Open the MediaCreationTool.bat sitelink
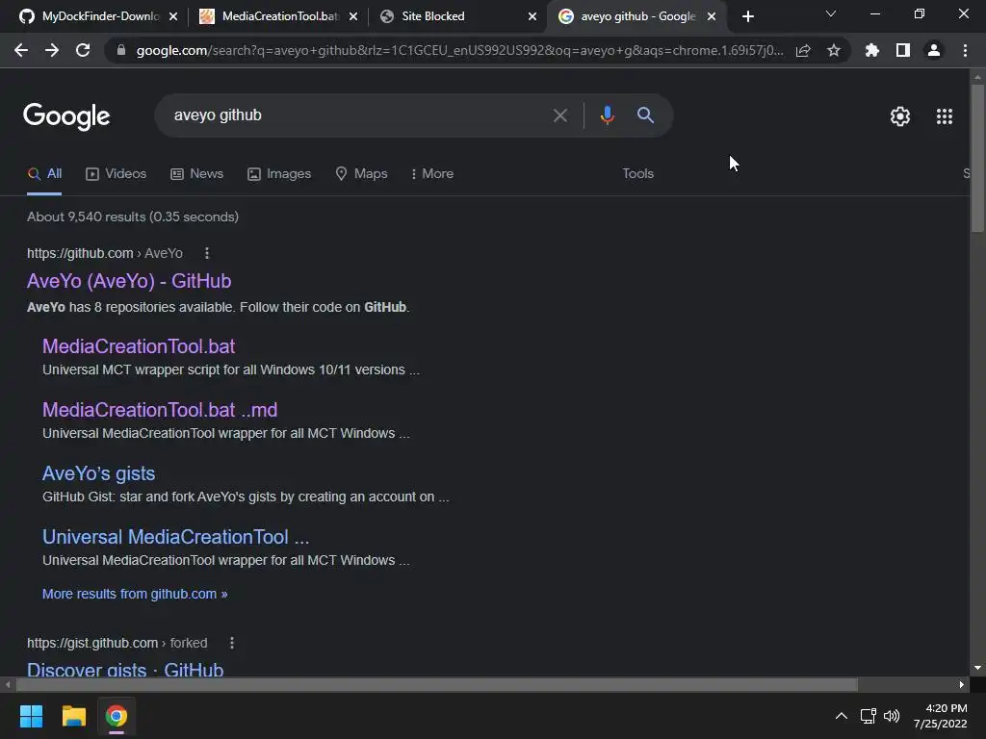986x739 pixels. pyautogui.click(x=139, y=346)
